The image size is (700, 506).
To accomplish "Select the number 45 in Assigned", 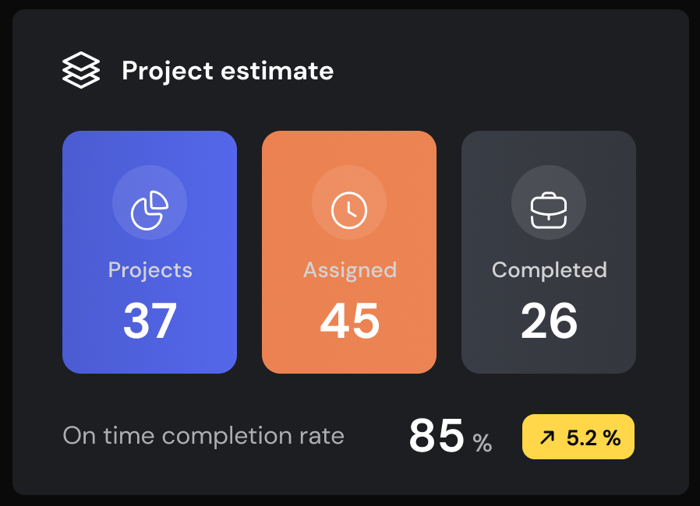I will [x=350, y=321].
